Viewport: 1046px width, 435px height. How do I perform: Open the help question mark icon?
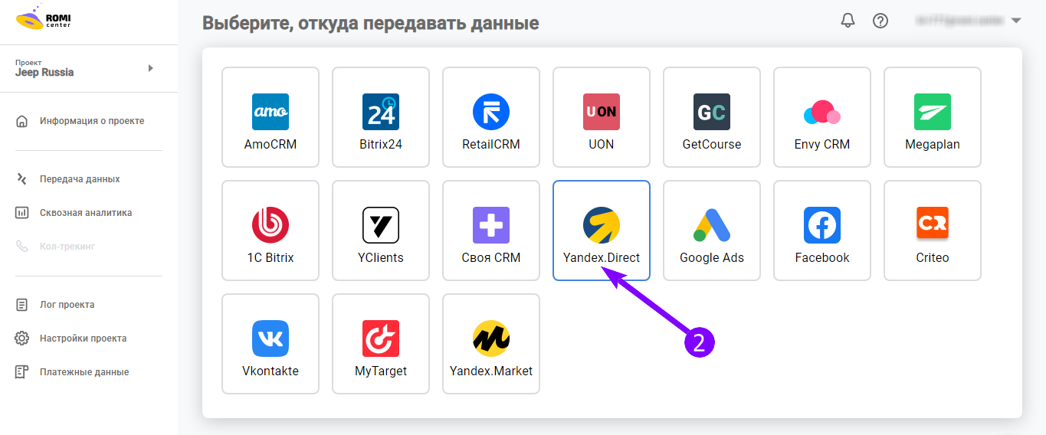(x=880, y=21)
